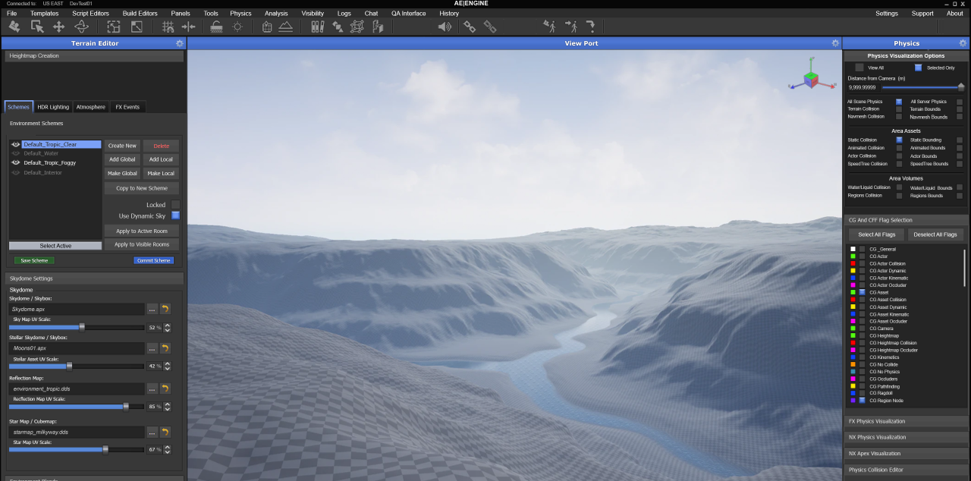The height and width of the screenshot is (481, 971).
Task: Enable the Terrain Collision checkbox
Action: click(899, 109)
